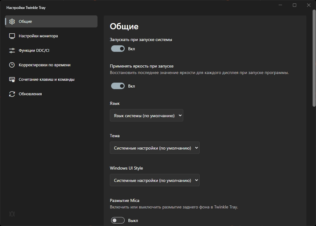Click the large "Общие" page heading
Viewport: 316px width, 226px height.
point(124,27)
